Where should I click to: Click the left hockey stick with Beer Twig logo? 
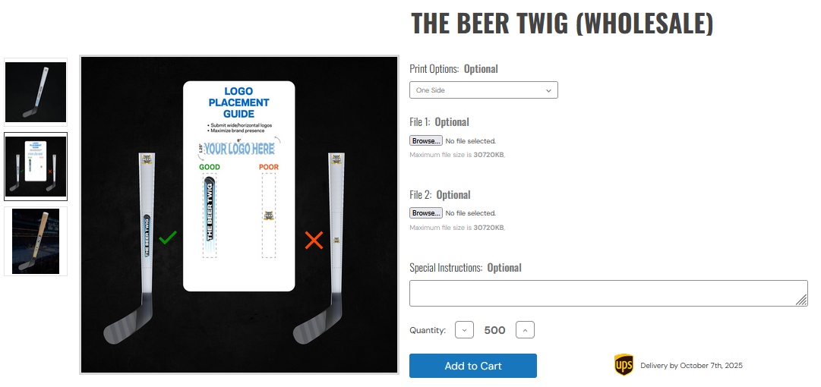click(145, 228)
